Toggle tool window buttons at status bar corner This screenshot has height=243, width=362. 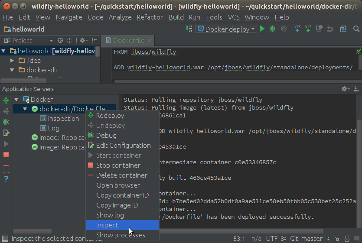point(5,239)
